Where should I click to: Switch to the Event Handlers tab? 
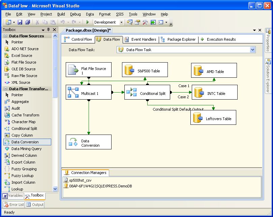tap(141, 39)
